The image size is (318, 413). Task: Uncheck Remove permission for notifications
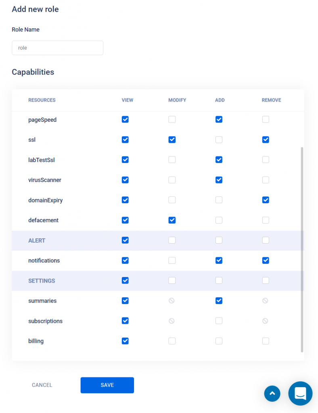pos(266,261)
